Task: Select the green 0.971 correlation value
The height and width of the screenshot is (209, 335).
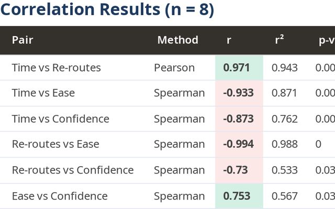Action: 237,67
